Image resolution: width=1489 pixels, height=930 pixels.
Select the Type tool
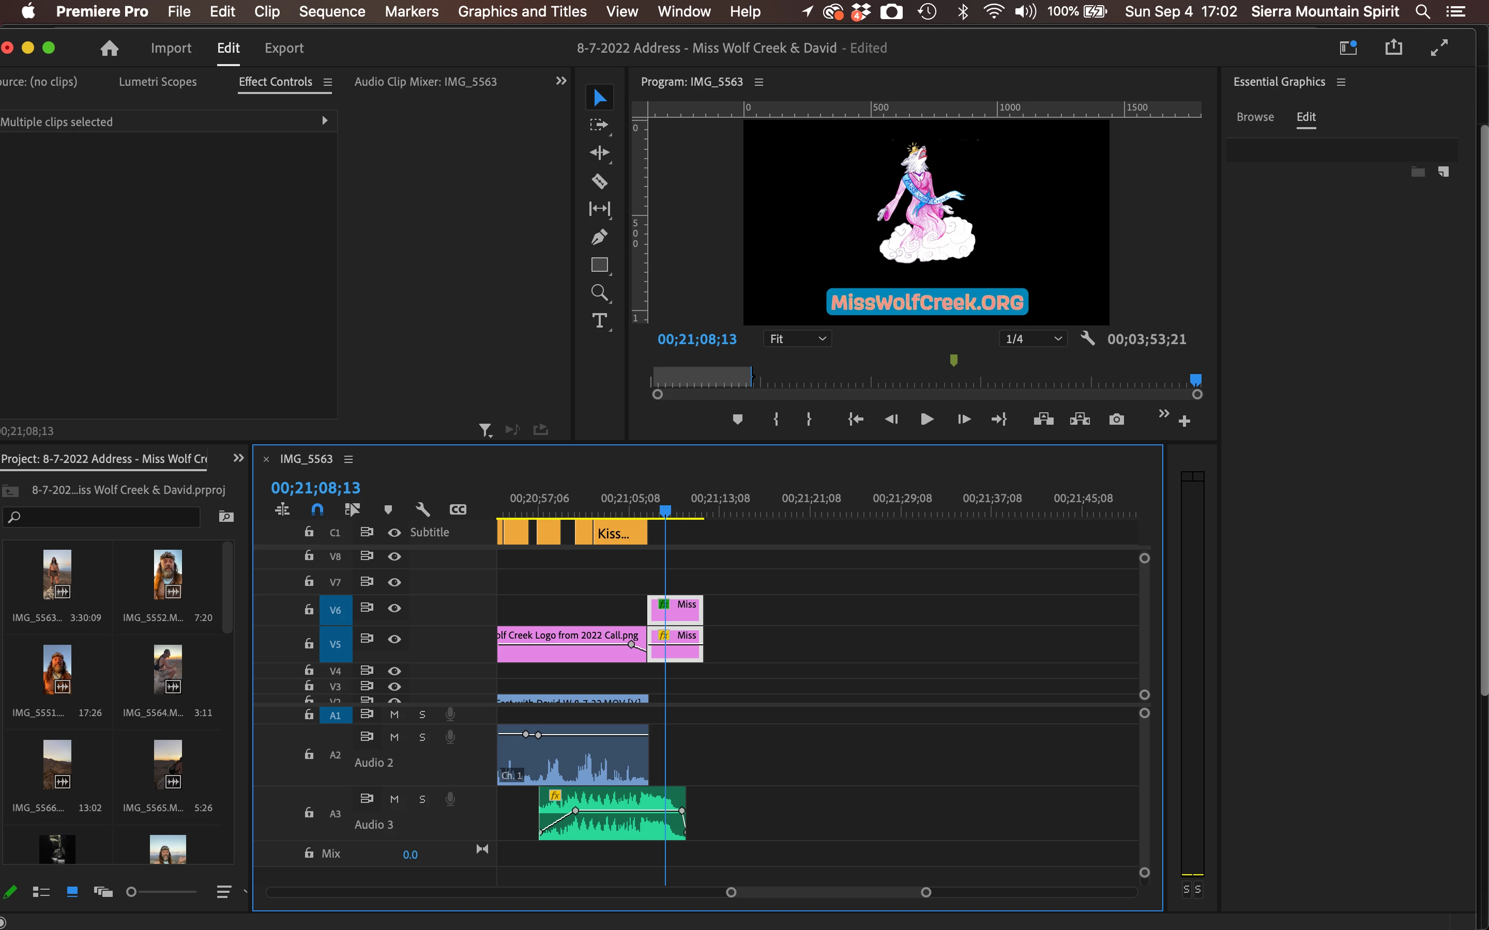point(599,320)
